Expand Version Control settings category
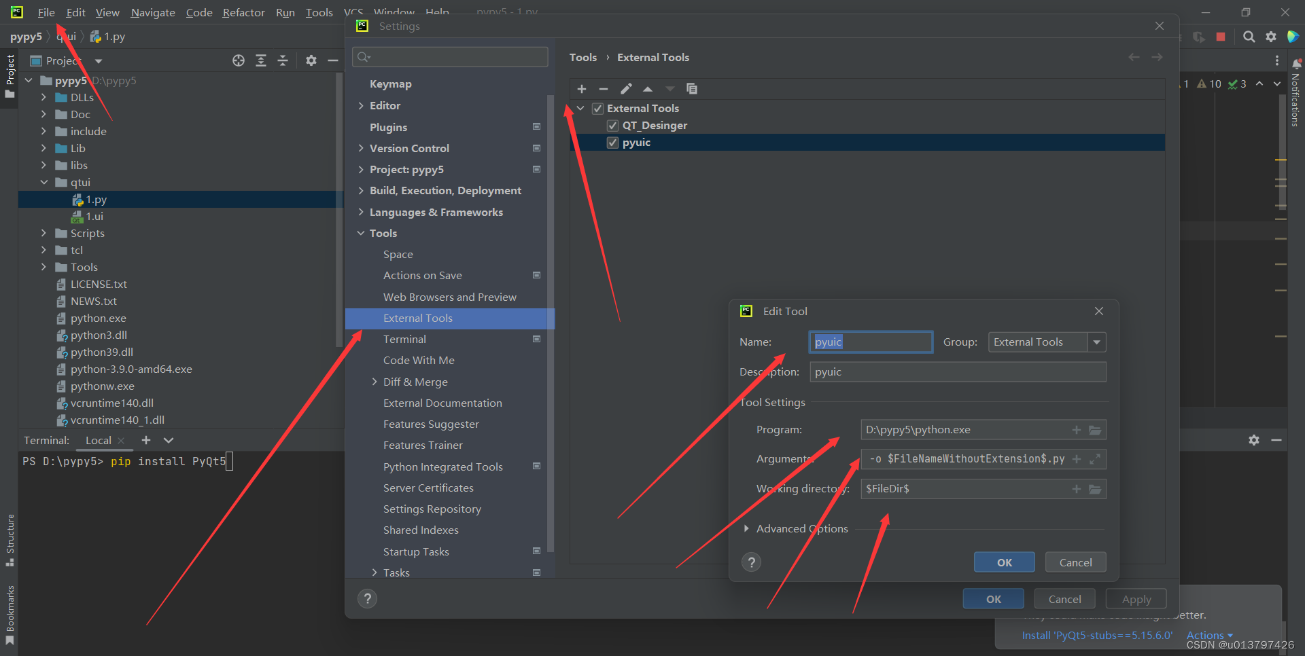The width and height of the screenshot is (1305, 656). coord(361,149)
